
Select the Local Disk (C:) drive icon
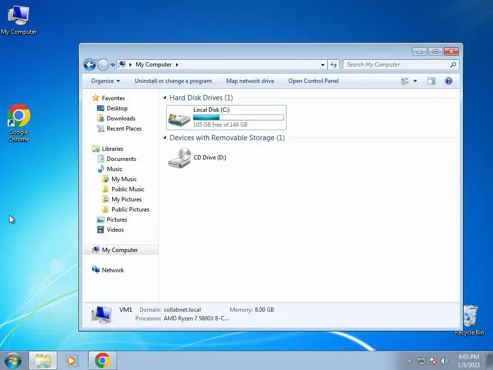pyautogui.click(x=179, y=119)
